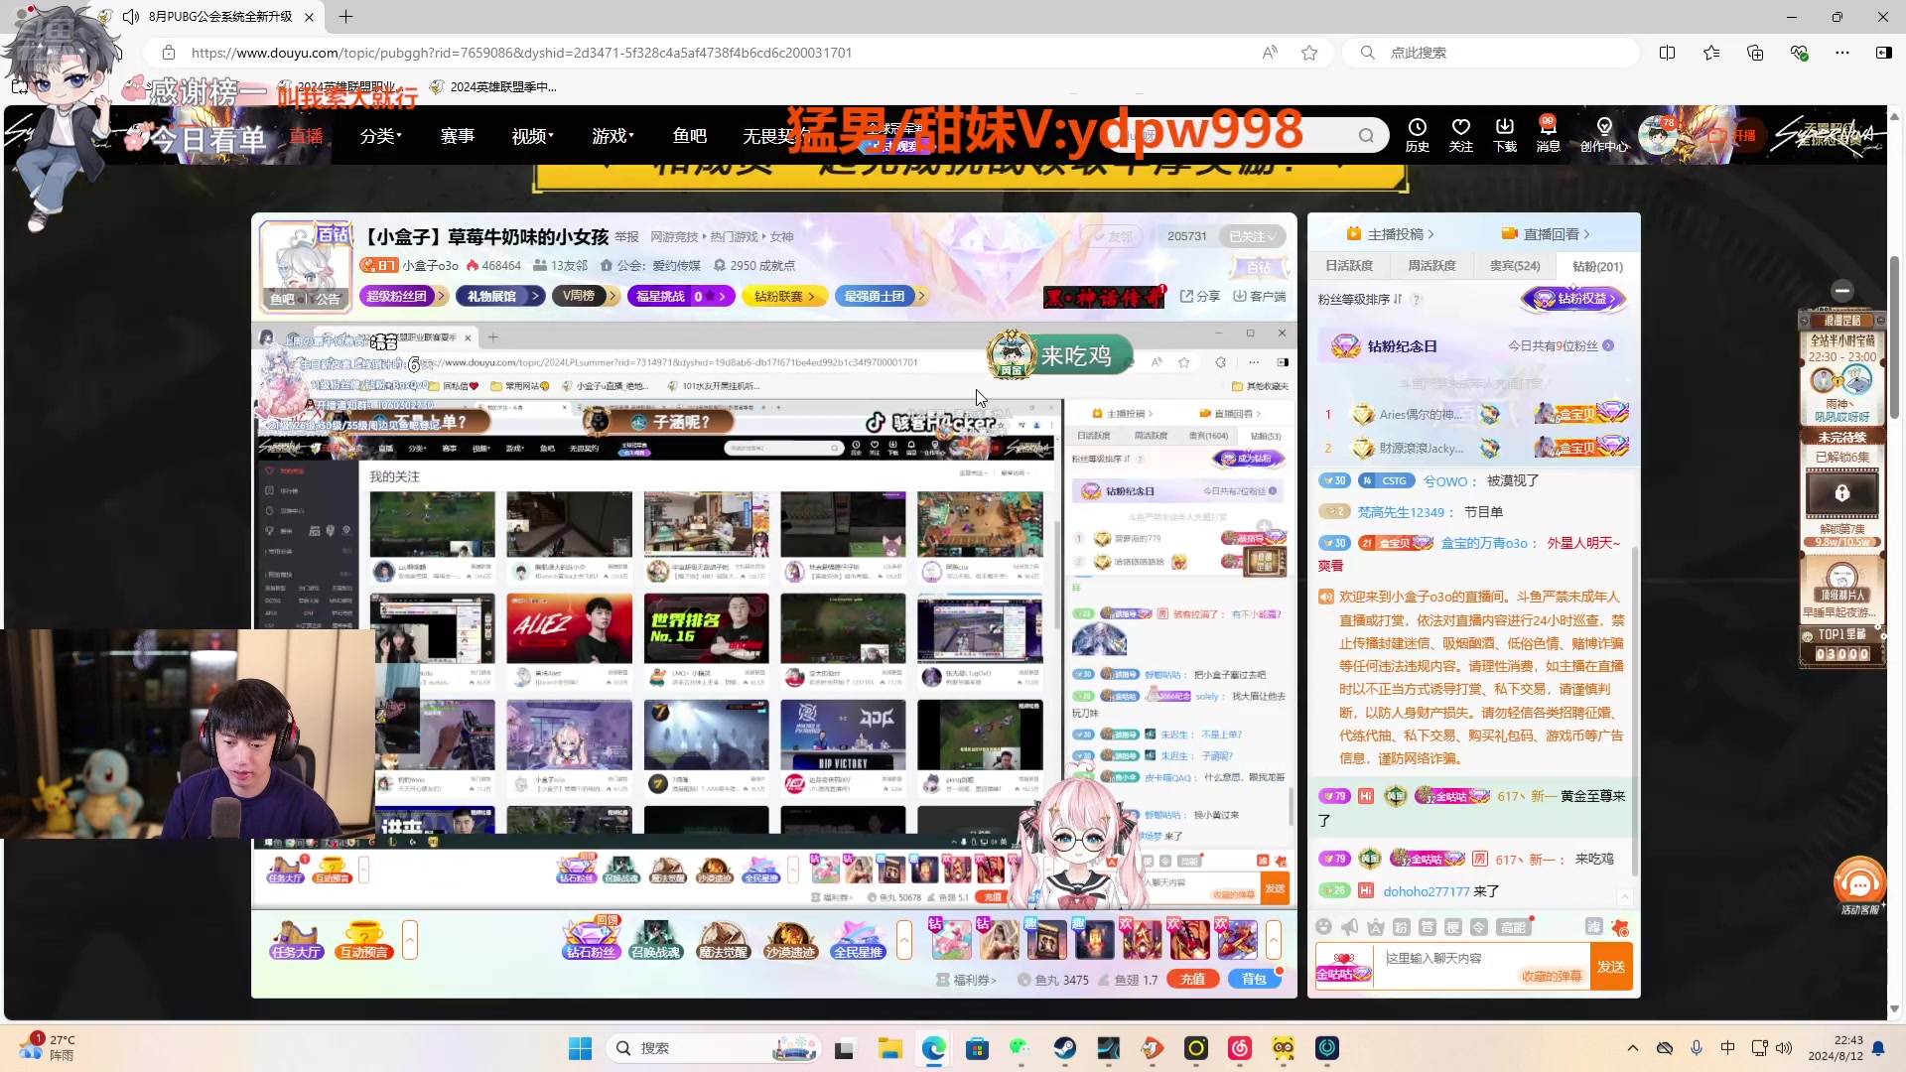1906x1072 pixels.
Task: Click the Windows Start button
Action: pos(580,1048)
